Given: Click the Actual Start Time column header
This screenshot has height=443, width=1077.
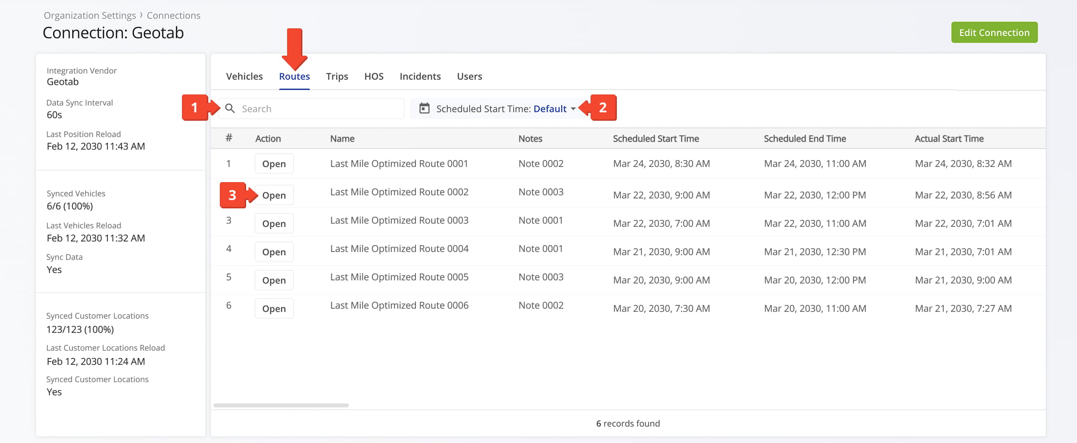Looking at the screenshot, I should [949, 139].
